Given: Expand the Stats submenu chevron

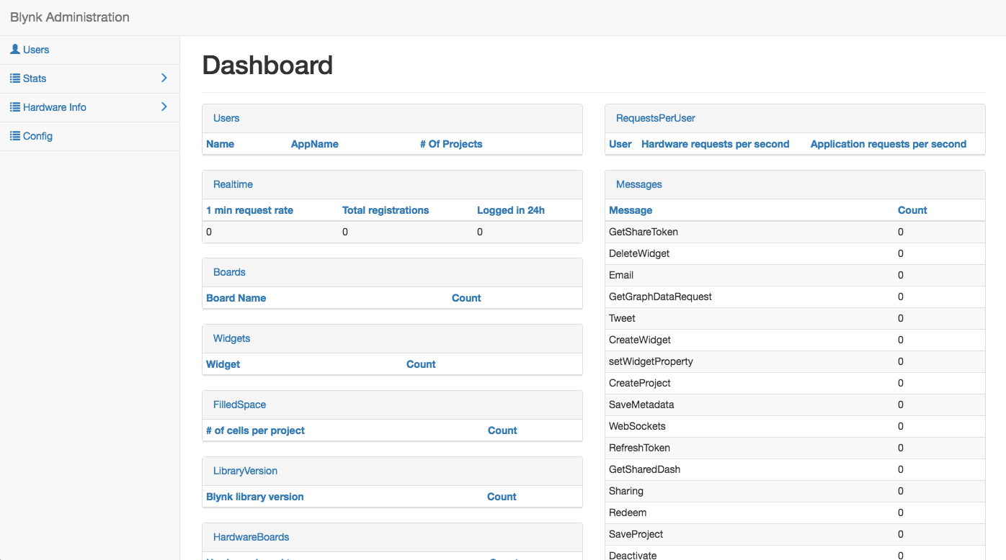Looking at the screenshot, I should coord(164,78).
